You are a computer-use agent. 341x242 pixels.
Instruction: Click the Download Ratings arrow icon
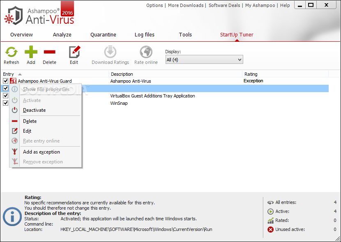click(110, 52)
